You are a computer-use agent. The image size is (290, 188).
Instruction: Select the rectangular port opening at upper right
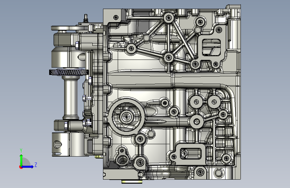pos(211,48)
